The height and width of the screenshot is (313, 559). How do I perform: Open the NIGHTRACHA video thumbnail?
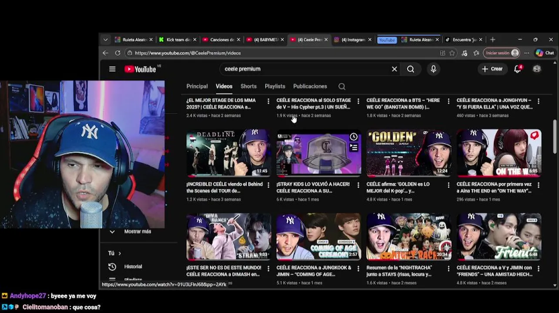click(x=409, y=236)
